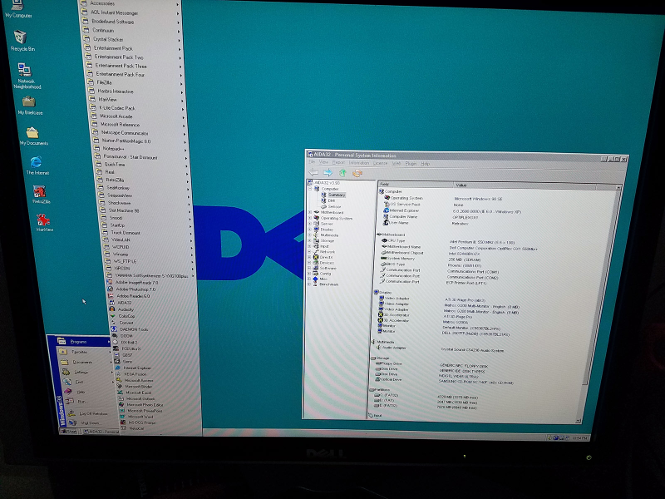
Task: Open the Plugin menu in AIDA32
Action: [x=411, y=163]
